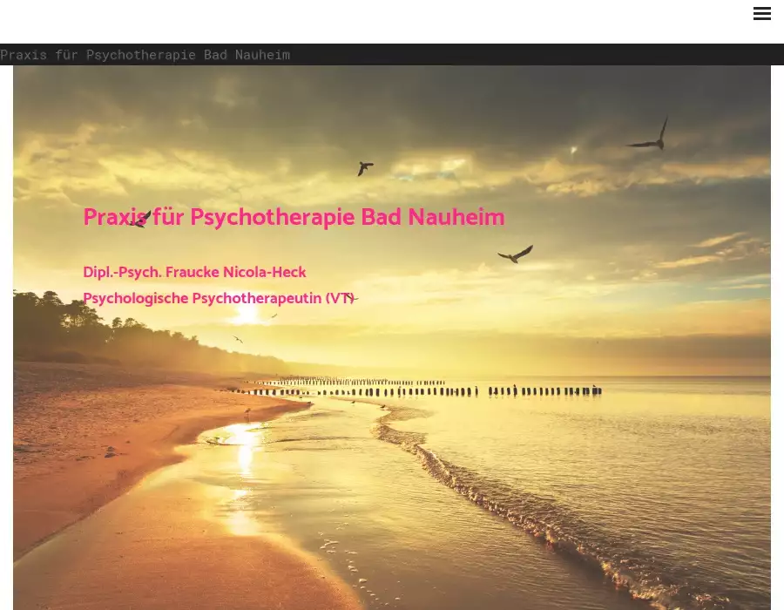Click the pink heading Praxis für Psychotherapie Bad Nauheim
Screen dimensions: 784x610
click(294, 218)
